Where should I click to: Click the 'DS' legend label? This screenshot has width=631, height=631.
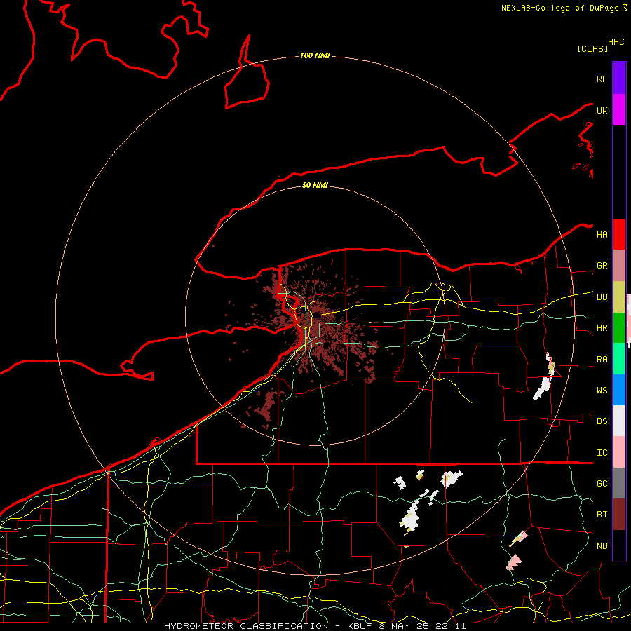point(602,421)
